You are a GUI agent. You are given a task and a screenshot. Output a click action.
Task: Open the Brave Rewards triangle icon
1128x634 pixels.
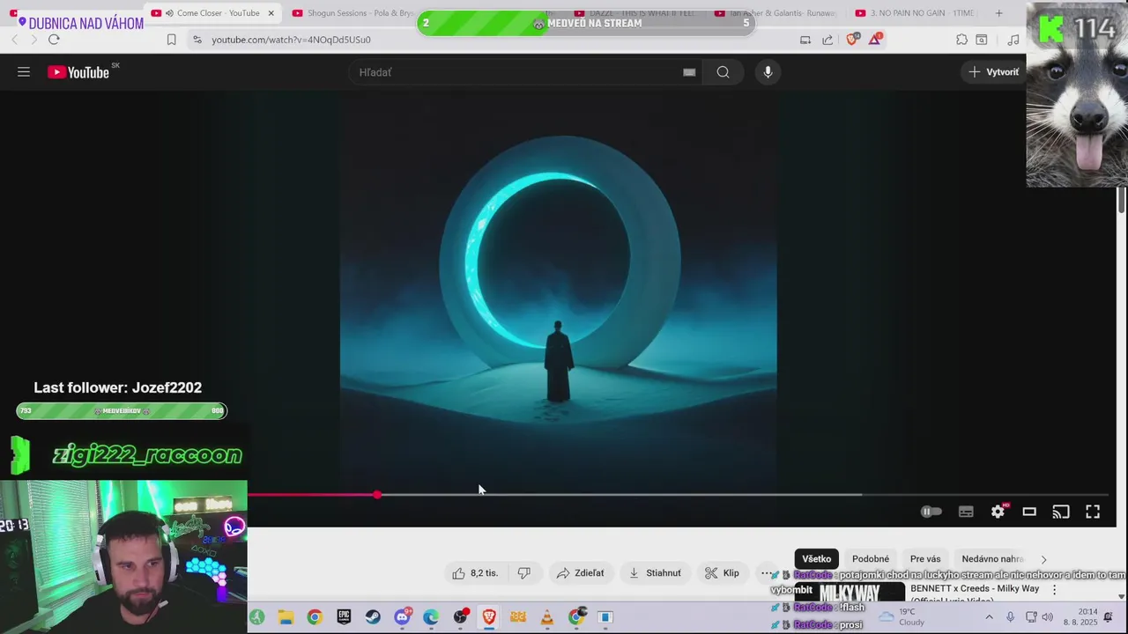click(875, 40)
